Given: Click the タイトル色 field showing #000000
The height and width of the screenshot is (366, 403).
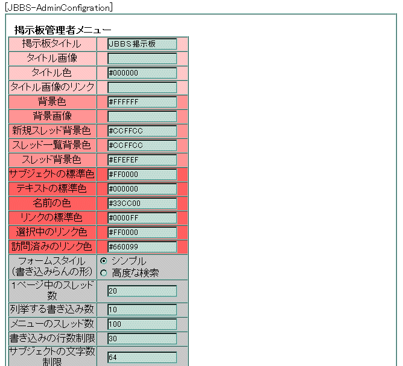Looking at the screenshot, I should (x=142, y=73).
